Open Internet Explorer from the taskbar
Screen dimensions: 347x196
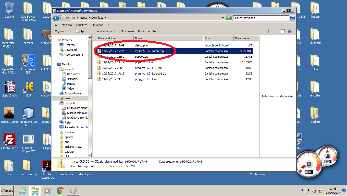pos(22,190)
